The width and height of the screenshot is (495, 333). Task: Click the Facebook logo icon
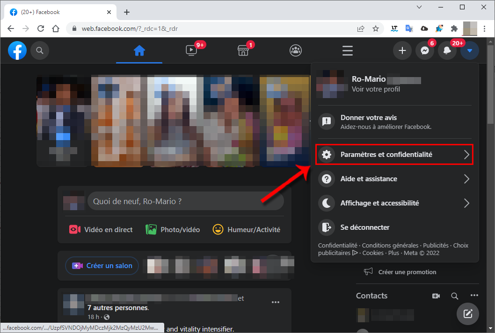pyautogui.click(x=17, y=50)
